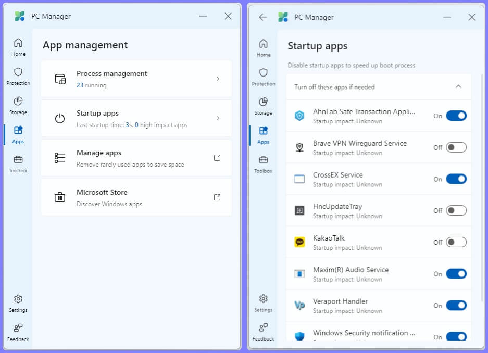
Task: Click the Maxim(R) Audio Service icon
Action: tap(299, 274)
